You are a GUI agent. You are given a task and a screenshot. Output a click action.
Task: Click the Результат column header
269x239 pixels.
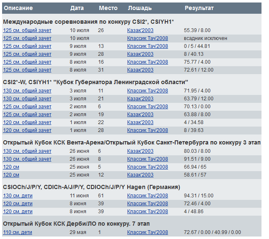coord(199,8)
